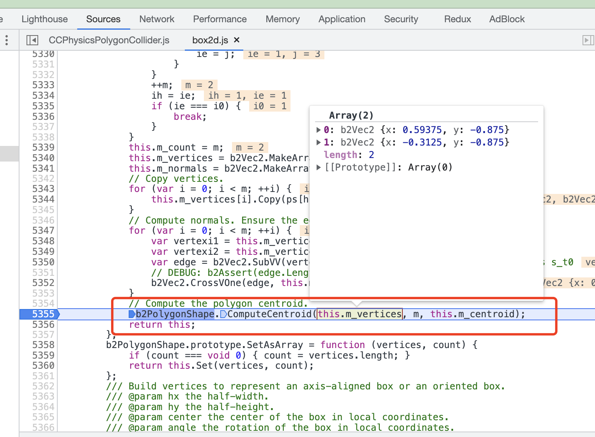Set a breakpoint on line 5340

tap(43, 158)
